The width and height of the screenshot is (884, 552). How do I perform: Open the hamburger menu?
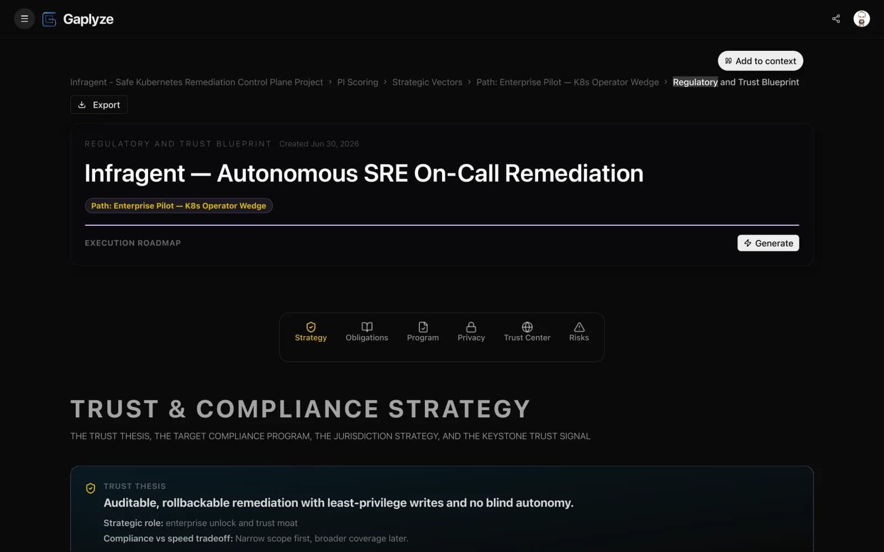24,19
